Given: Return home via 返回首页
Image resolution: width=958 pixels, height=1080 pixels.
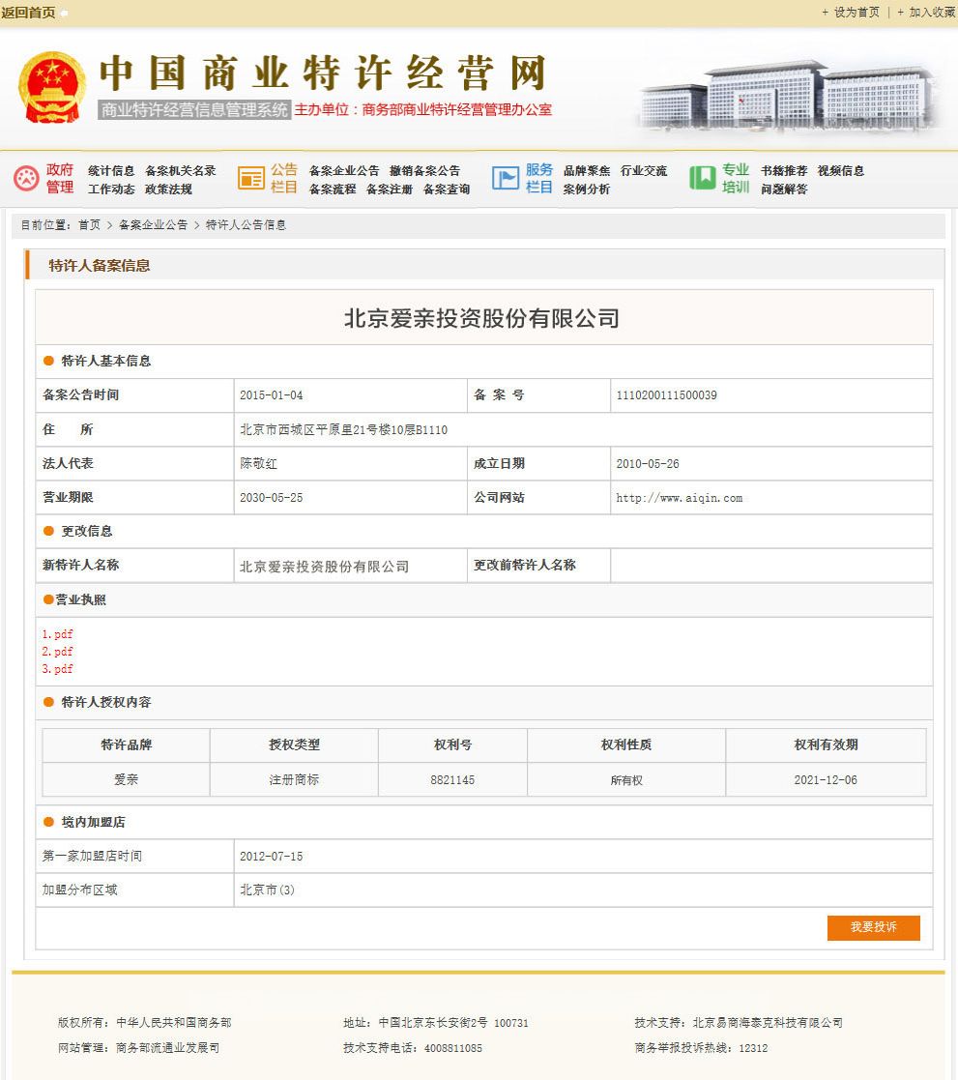Looking at the screenshot, I should (x=28, y=13).
